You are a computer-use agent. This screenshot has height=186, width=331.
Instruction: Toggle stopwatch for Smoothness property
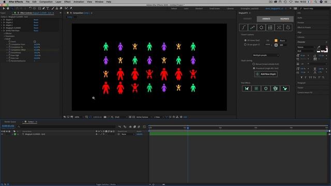pyautogui.click(x=9, y=53)
